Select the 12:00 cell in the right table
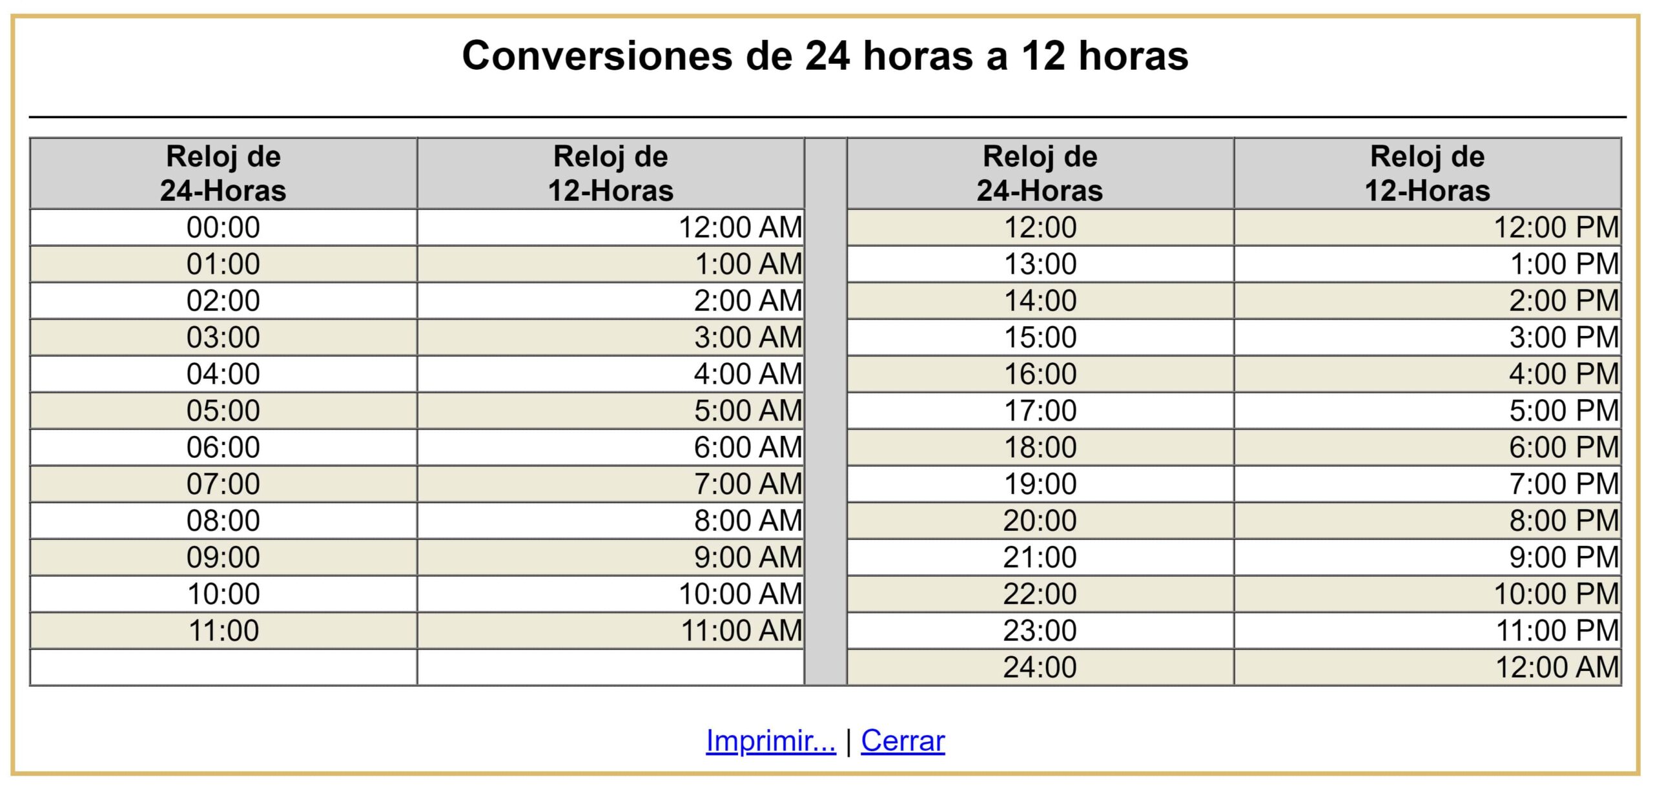The image size is (1653, 786). pyautogui.click(x=1041, y=227)
